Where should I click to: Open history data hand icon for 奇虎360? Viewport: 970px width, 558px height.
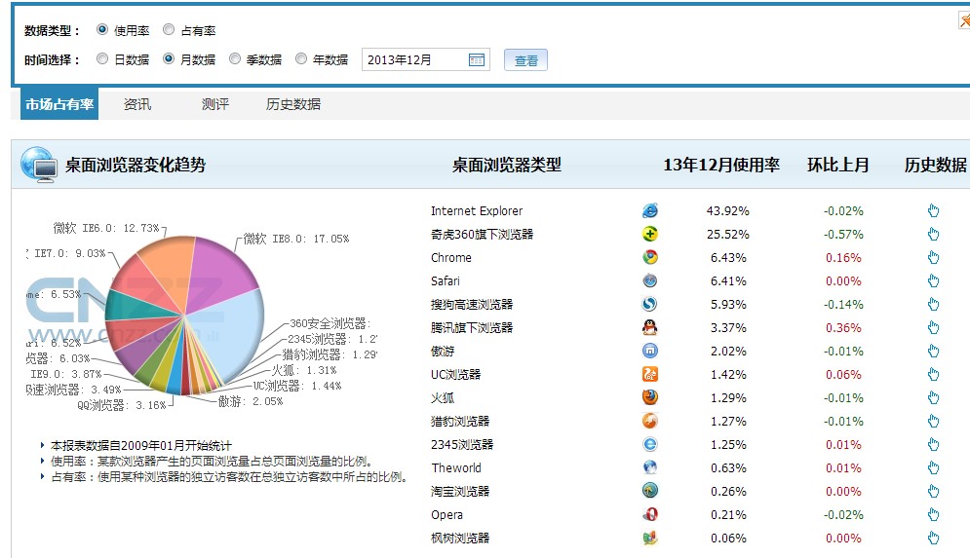click(x=933, y=234)
